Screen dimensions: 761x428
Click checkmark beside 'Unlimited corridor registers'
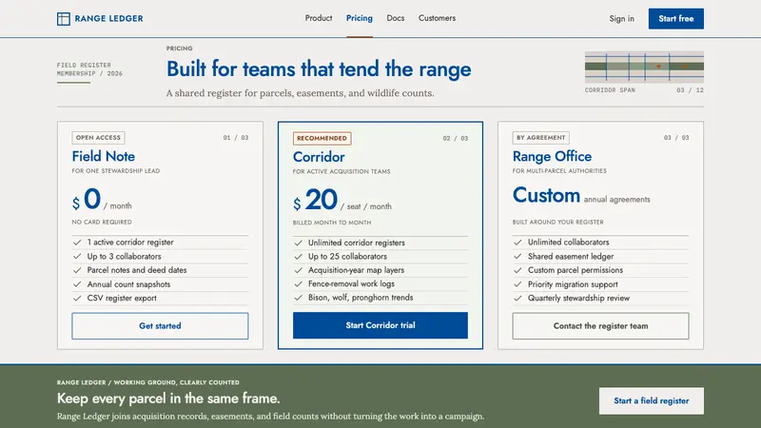tap(298, 243)
